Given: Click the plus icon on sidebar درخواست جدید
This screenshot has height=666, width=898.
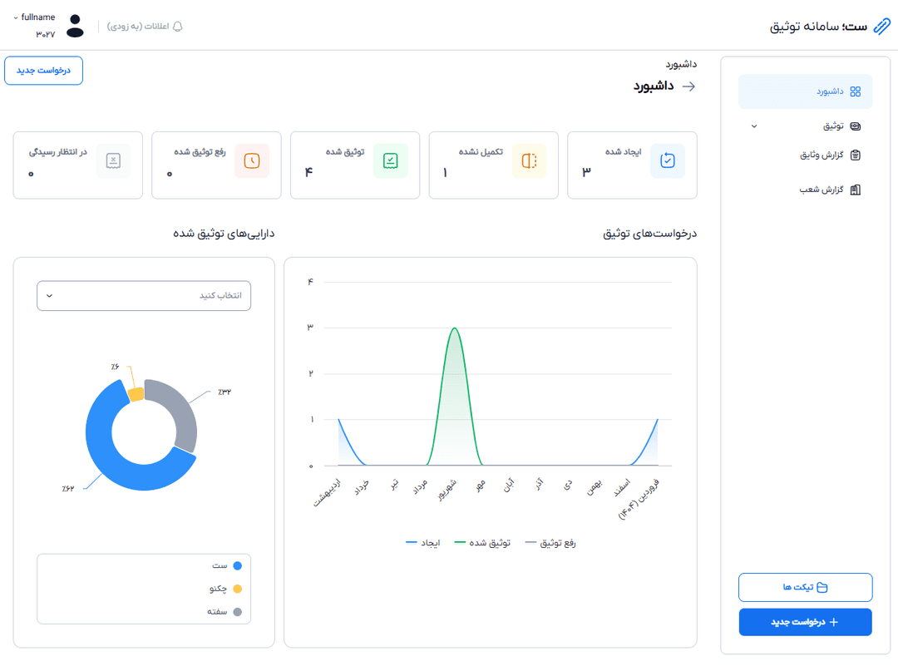Looking at the screenshot, I should [833, 623].
